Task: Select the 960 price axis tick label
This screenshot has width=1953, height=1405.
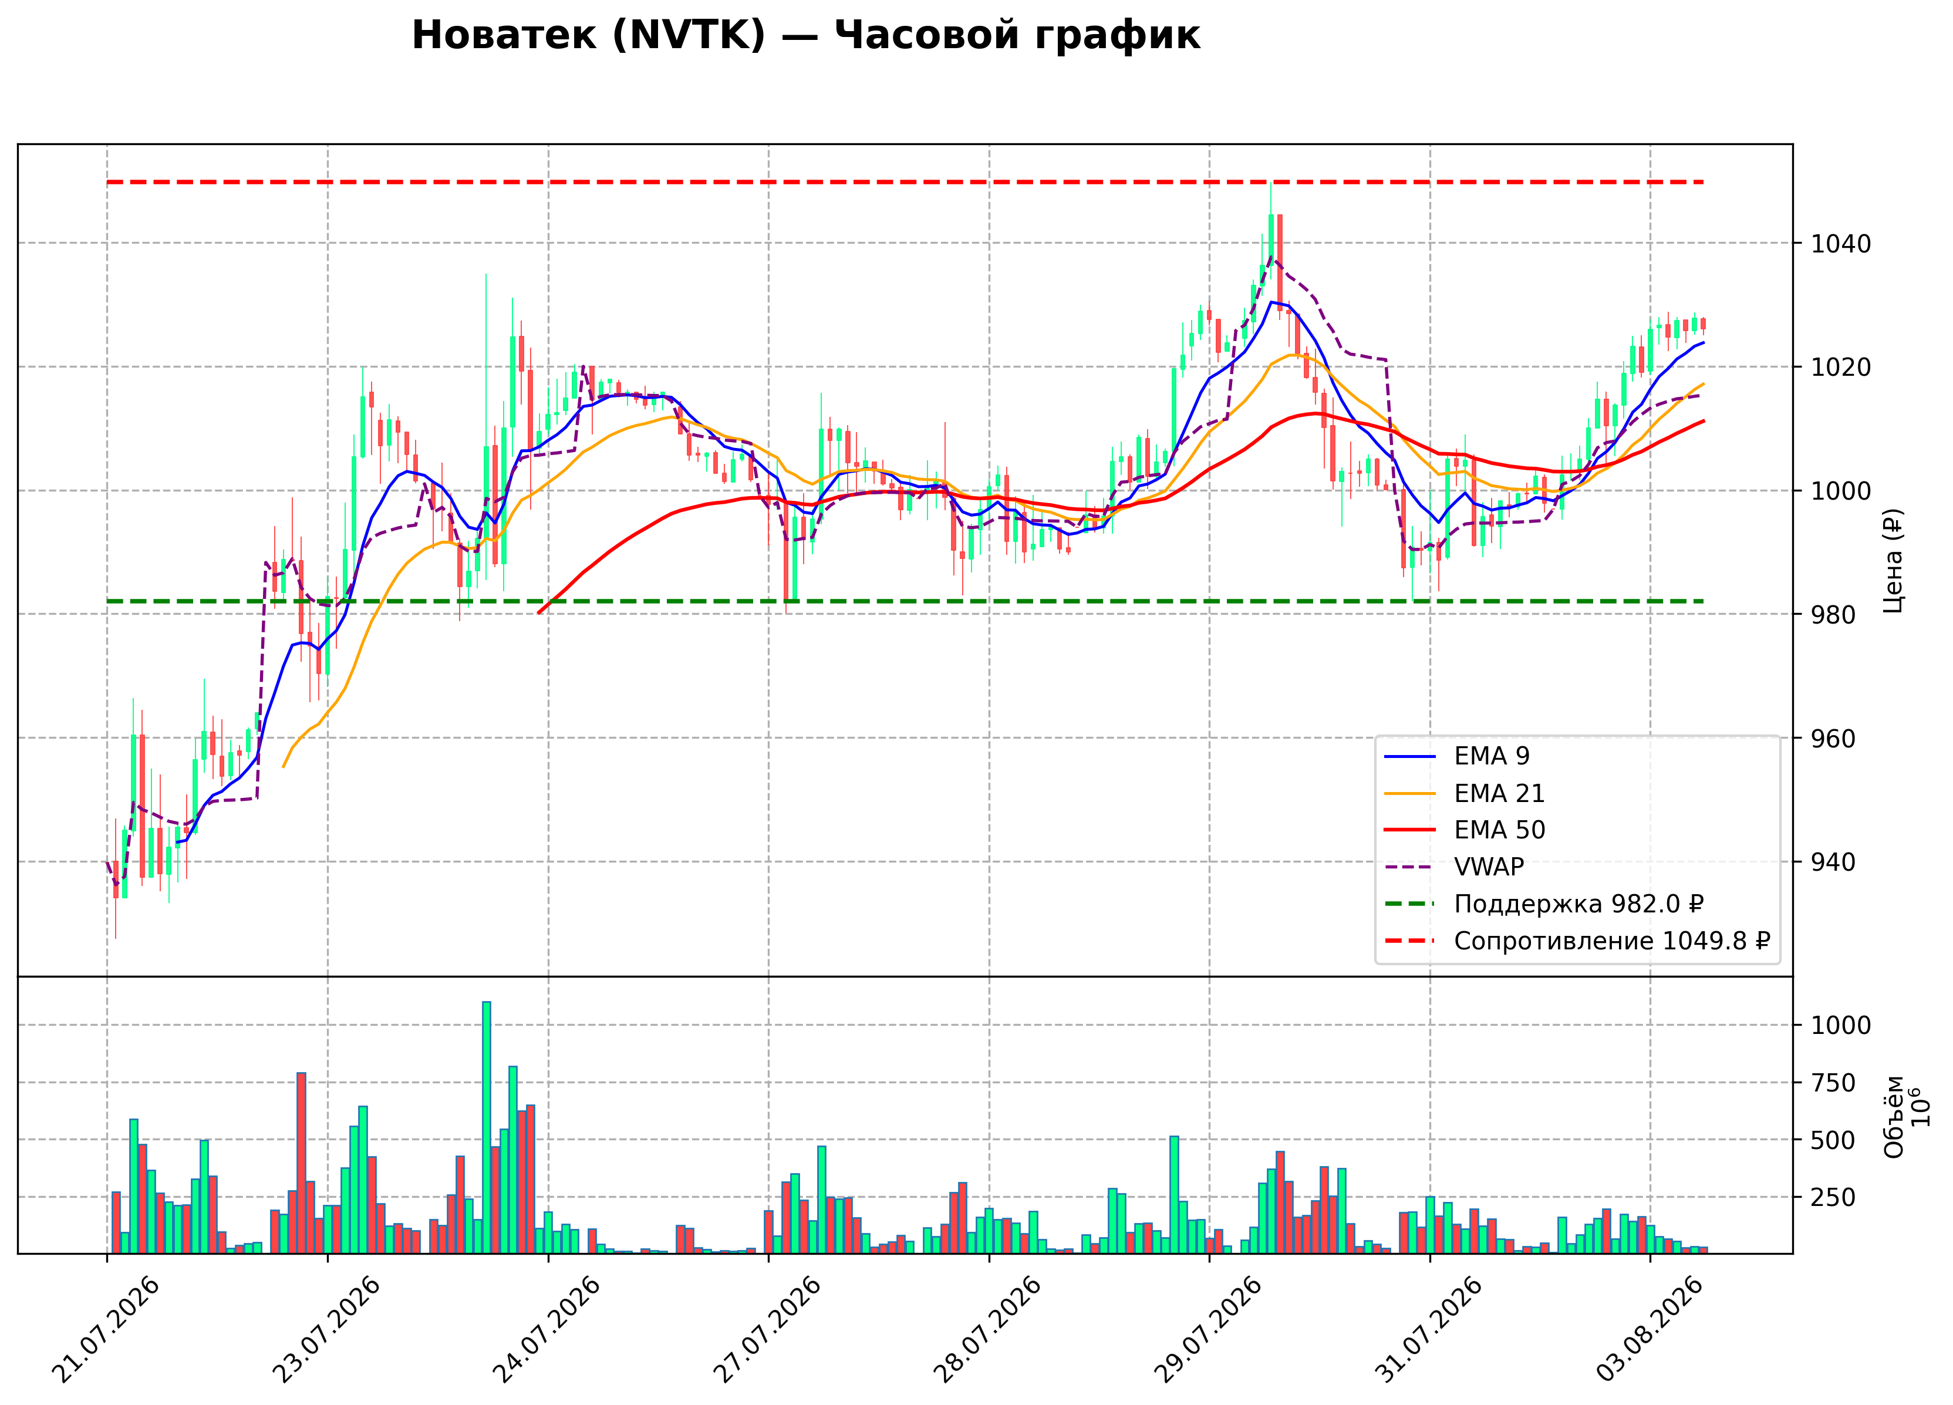Action: (1833, 738)
